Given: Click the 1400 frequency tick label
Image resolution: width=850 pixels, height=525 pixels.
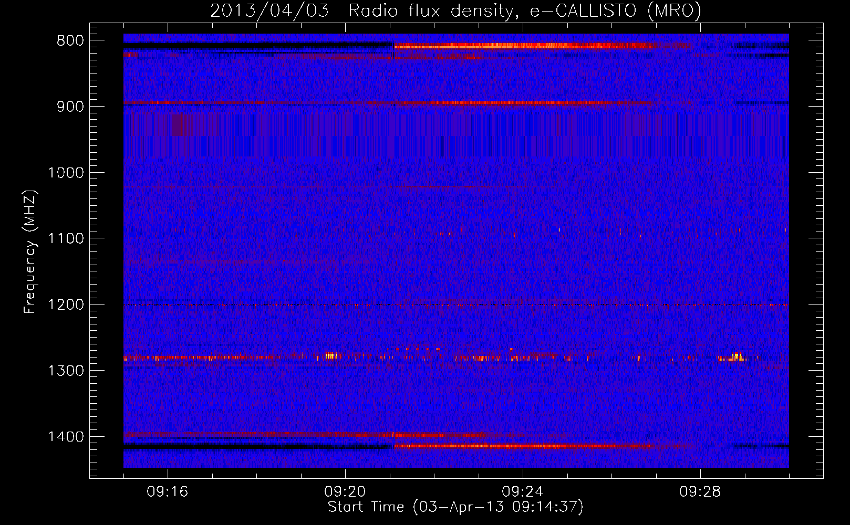Looking at the screenshot, I should 66,437.
